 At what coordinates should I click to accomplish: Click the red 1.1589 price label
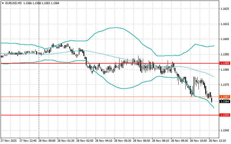click(224, 63)
